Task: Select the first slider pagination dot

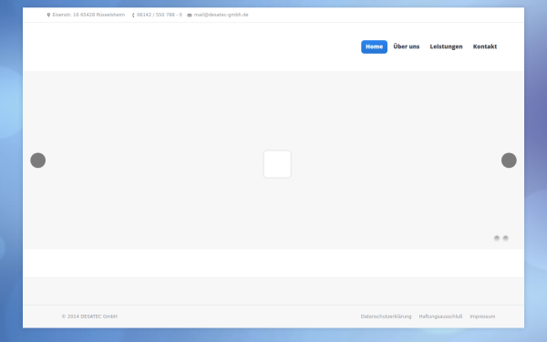Action: pos(497,238)
